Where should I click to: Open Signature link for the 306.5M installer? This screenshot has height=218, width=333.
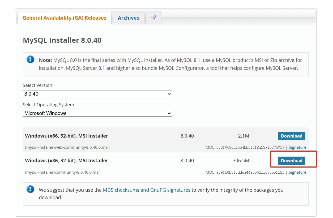(297, 172)
